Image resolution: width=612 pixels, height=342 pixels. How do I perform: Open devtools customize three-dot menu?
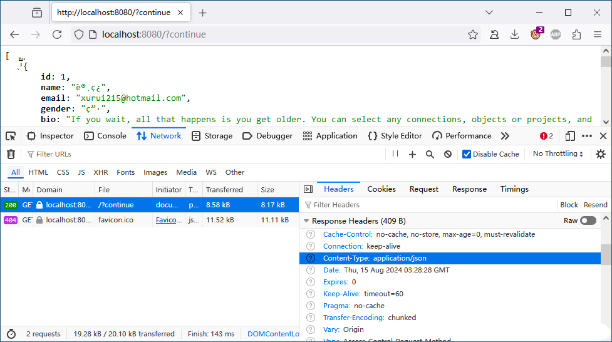click(586, 136)
